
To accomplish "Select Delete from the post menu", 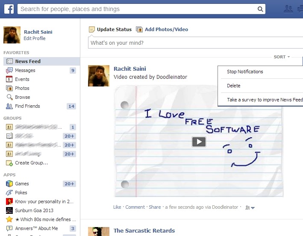I will point(234,86).
